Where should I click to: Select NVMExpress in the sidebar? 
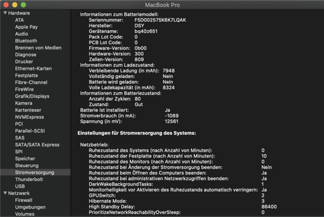coord(30,117)
